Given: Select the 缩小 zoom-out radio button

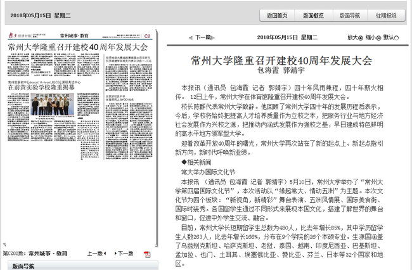Looking at the screenshot, I should (x=380, y=37).
